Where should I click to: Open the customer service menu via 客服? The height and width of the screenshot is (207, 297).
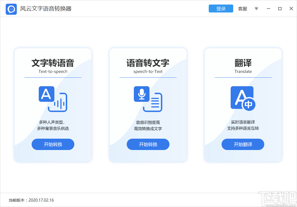tap(242, 9)
